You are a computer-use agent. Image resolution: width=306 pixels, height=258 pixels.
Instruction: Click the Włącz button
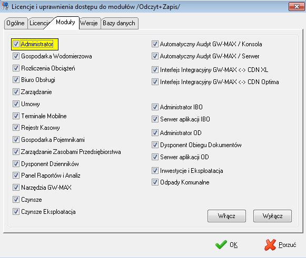[x=226, y=216]
